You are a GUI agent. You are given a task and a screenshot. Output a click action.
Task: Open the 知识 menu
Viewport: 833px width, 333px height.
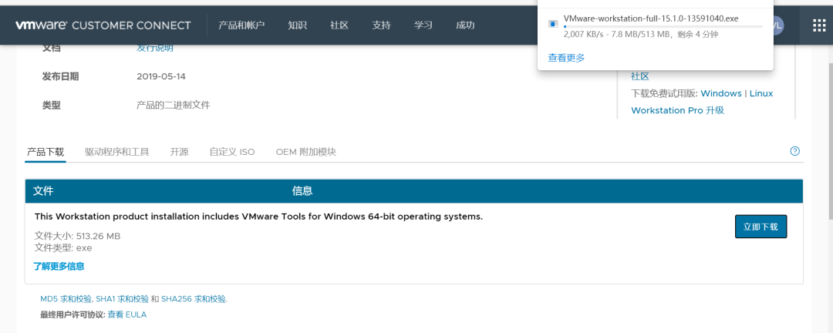tap(298, 25)
